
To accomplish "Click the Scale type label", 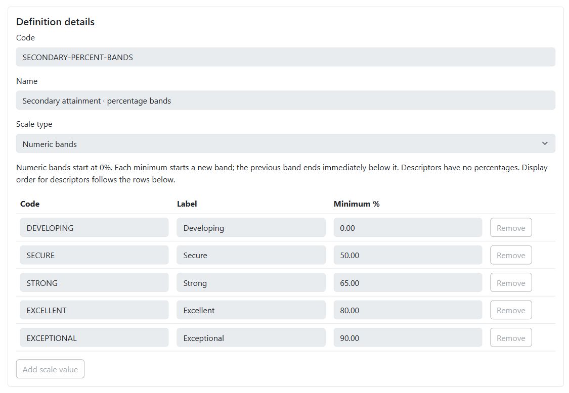I will click(x=34, y=124).
